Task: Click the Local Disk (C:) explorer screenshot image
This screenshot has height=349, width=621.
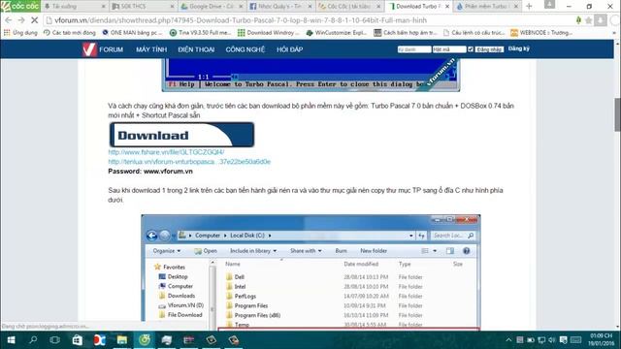Action: click(310, 271)
